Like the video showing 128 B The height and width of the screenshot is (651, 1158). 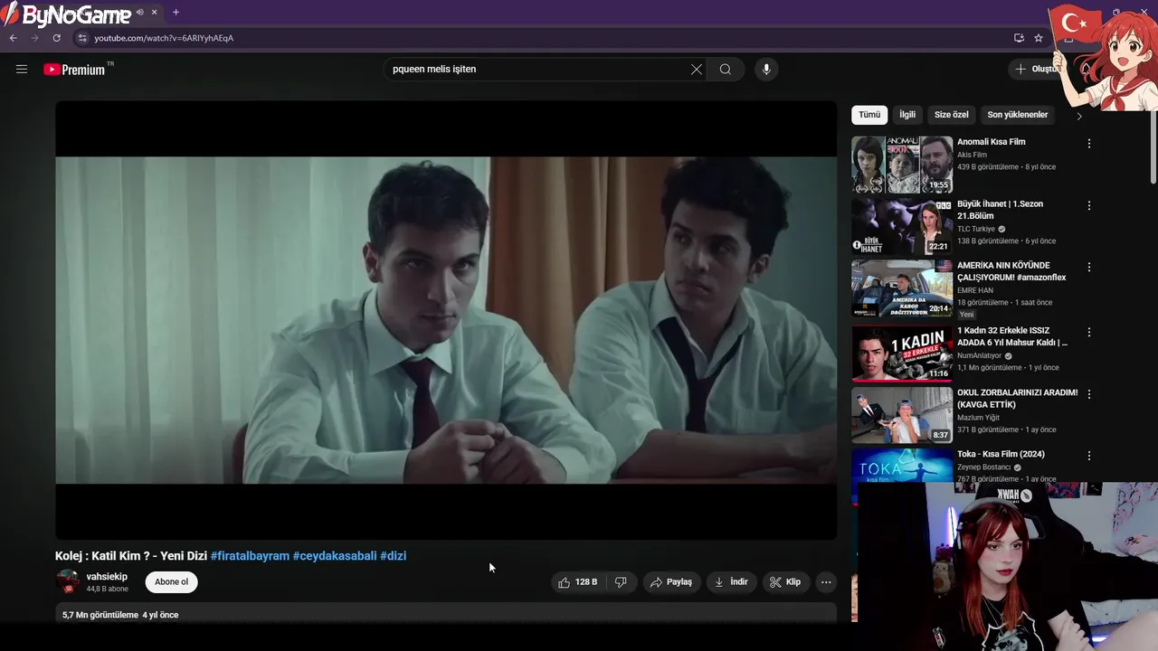pos(578,582)
